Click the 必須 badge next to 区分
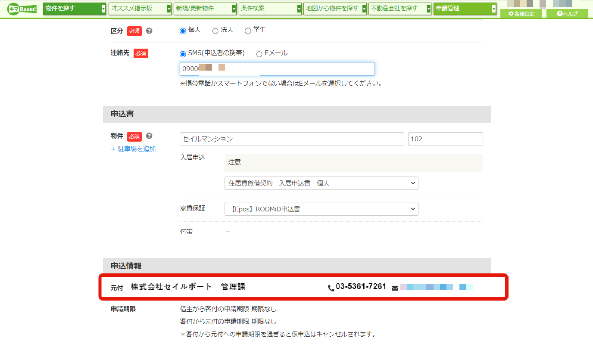Image resolution: width=593 pixels, height=344 pixels. click(134, 31)
